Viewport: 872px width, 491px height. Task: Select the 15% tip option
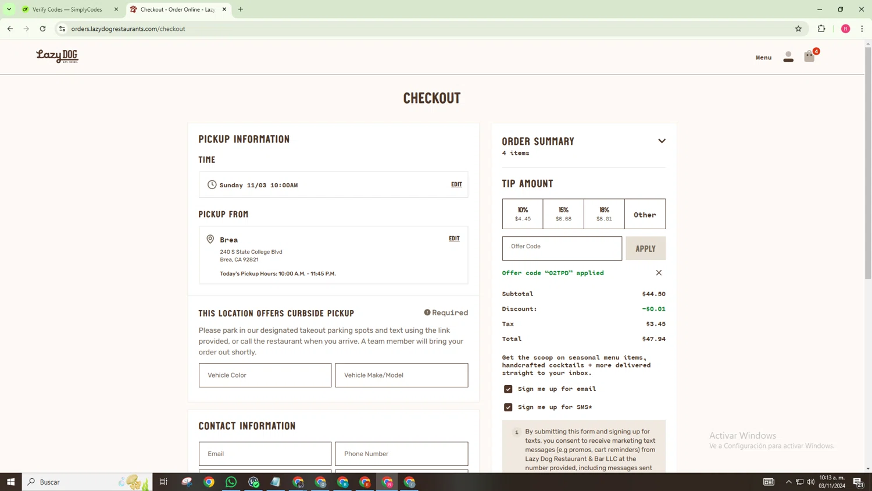tap(563, 214)
